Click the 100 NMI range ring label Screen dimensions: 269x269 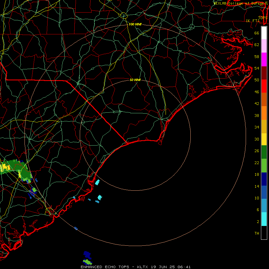(135, 25)
